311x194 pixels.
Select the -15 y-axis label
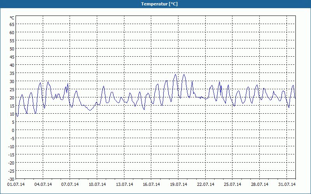click(x=11, y=155)
